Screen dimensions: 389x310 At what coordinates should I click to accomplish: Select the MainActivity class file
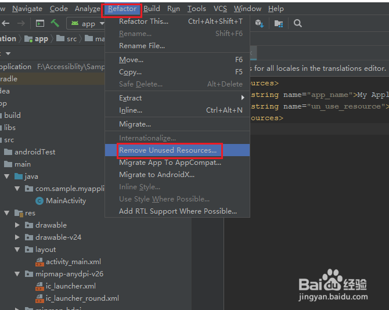tap(66, 201)
